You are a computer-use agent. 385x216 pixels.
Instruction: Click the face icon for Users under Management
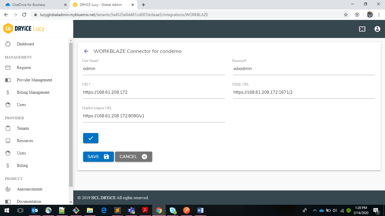pyautogui.click(x=8, y=105)
